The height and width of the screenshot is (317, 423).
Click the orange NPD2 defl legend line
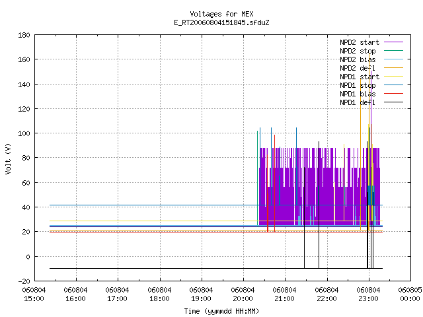point(394,67)
